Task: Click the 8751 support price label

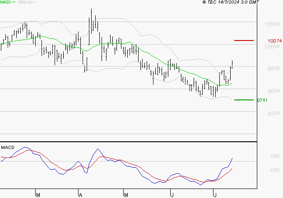Action: [x=262, y=100]
